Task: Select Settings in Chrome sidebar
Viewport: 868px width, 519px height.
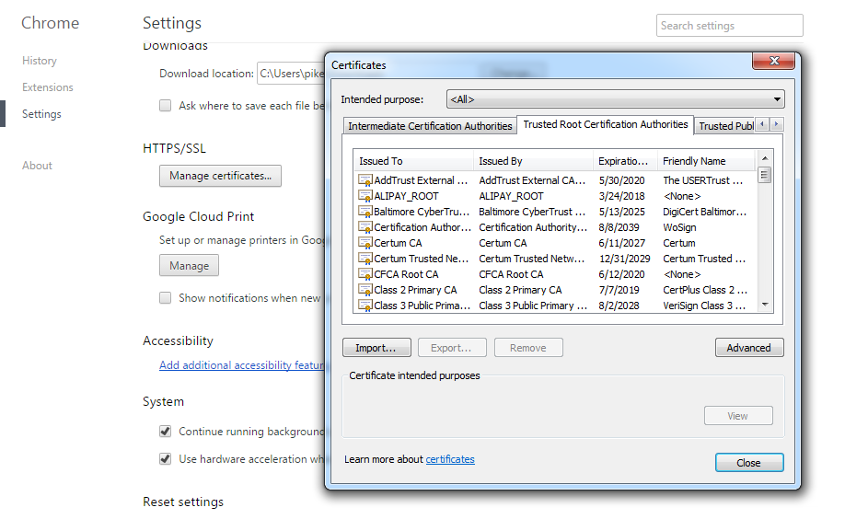Action: 41,114
